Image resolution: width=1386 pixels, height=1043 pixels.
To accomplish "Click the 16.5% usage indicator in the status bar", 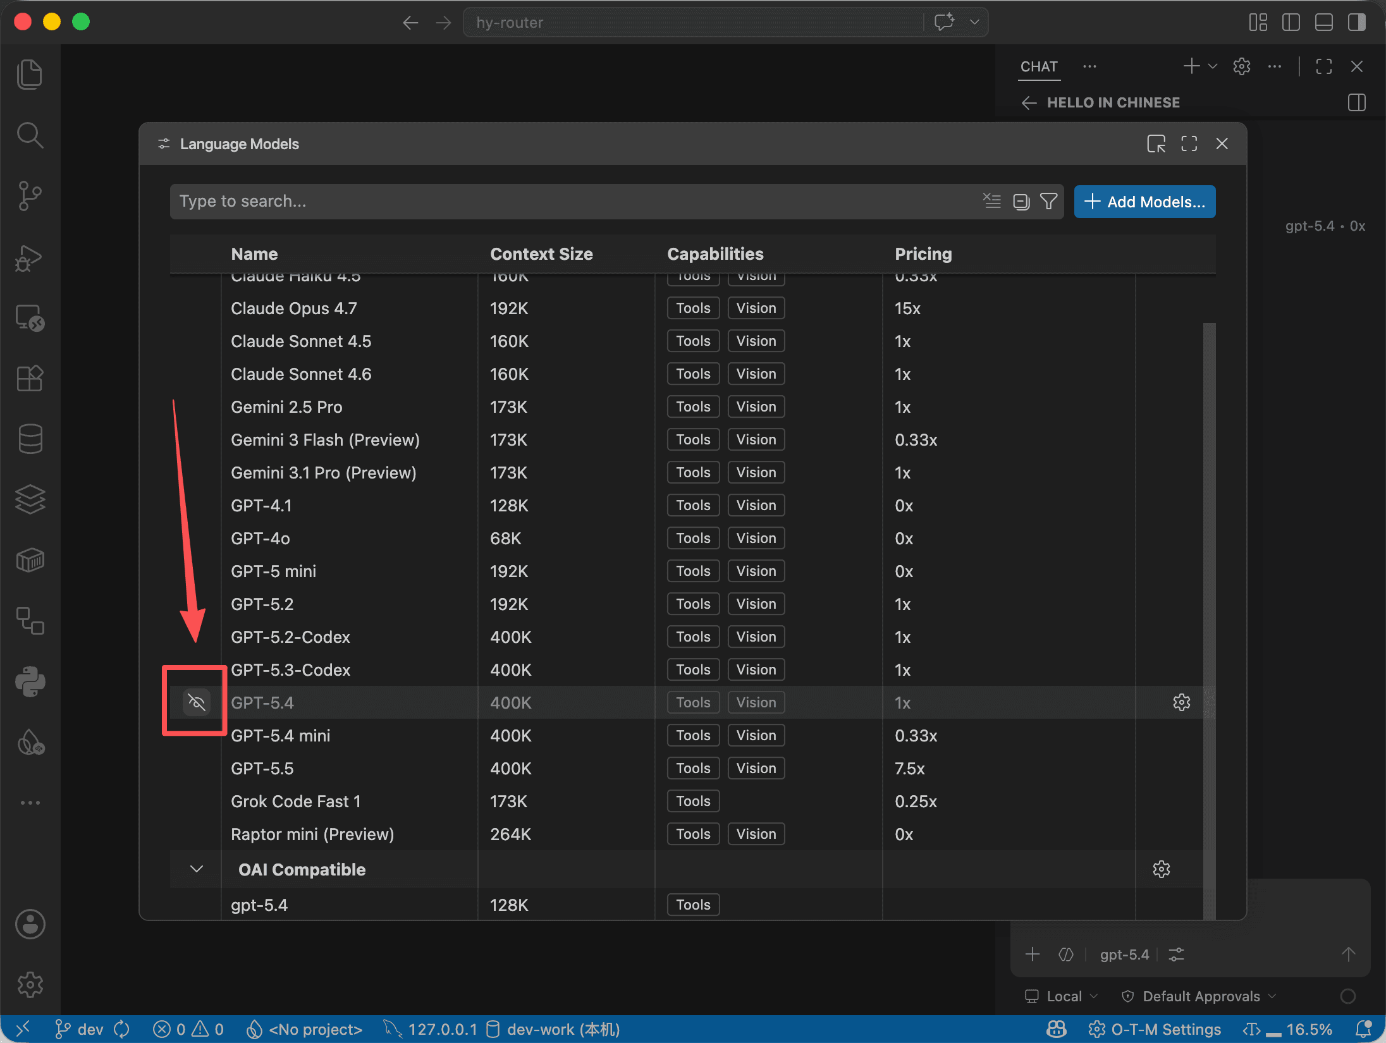I will point(1287,1030).
